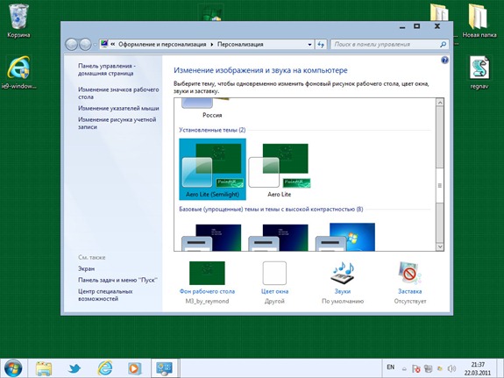Select the second basic theme thumbnail
The height and width of the screenshot is (378, 504).
(279, 237)
